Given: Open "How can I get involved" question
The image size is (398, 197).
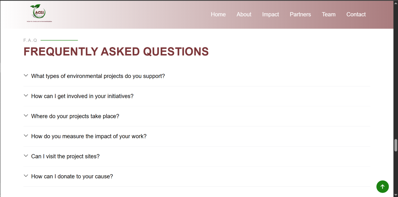Looking at the screenshot, I should tap(82, 96).
